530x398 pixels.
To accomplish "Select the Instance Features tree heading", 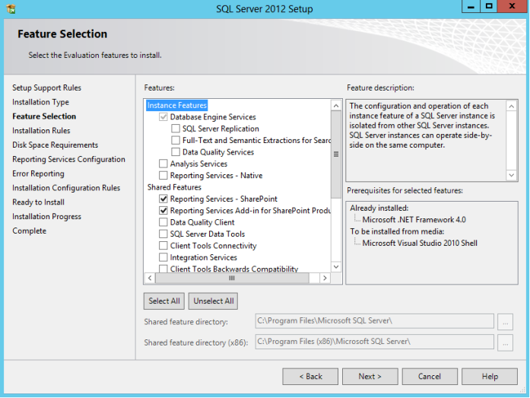I will click(x=176, y=105).
